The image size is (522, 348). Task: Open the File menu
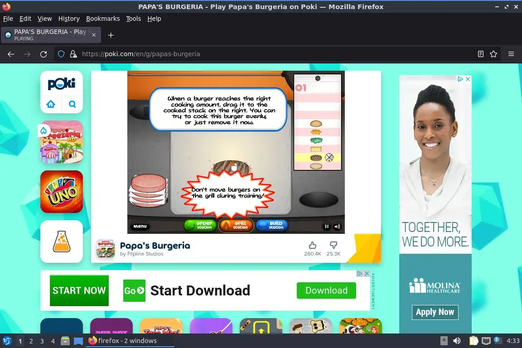[x=8, y=19]
